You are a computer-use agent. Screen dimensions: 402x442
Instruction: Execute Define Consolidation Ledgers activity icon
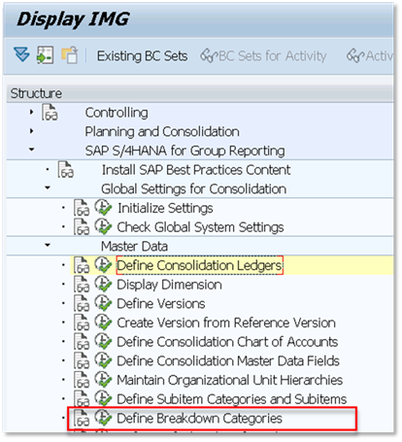(103, 264)
